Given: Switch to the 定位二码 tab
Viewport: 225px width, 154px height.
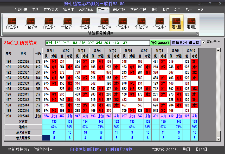Looking at the screenshot, I should (119, 10).
